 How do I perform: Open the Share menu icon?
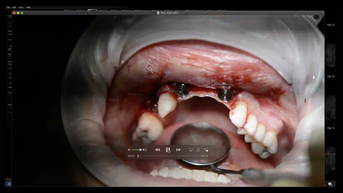tap(198, 150)
